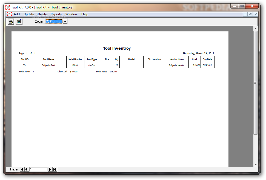Click the 'Softpedia Tool' name cell

pyautogui.click(x=48, y=65)
